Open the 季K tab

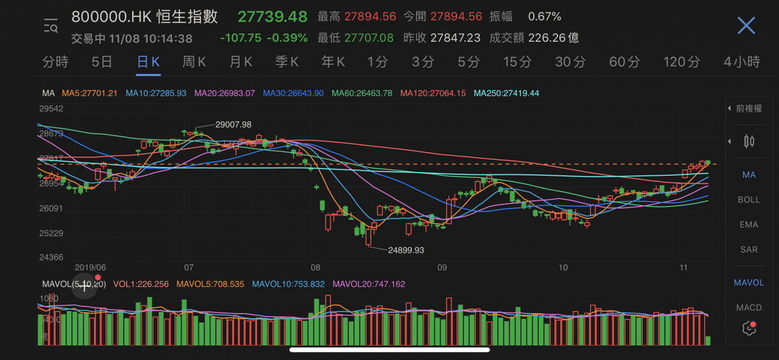click(x=287, y=62)
